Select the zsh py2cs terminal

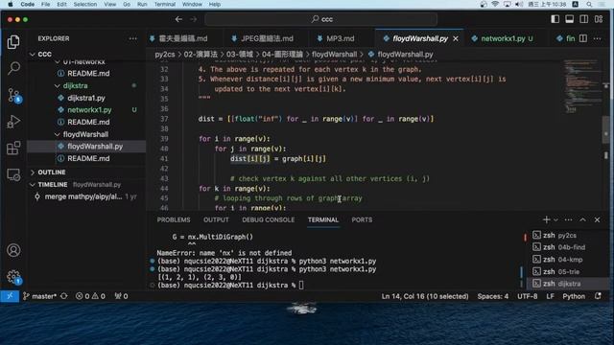[x=567, y=235]
